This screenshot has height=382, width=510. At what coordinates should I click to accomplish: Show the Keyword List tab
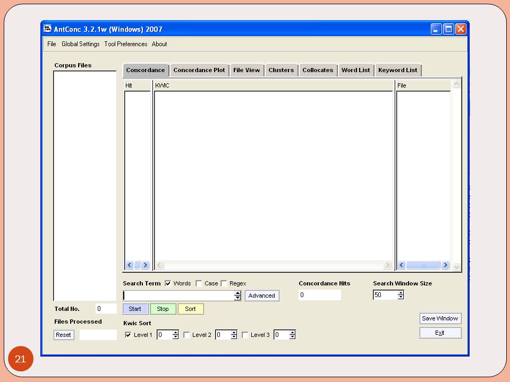tap(397, 70)
